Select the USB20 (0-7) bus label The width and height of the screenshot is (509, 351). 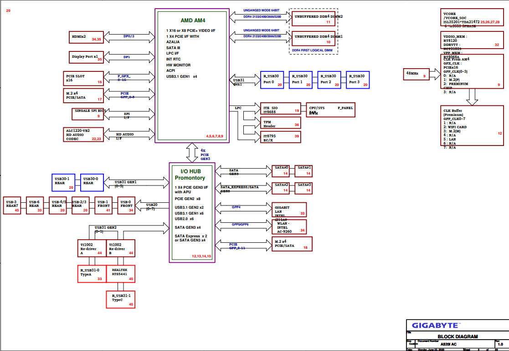click(152, 206)
